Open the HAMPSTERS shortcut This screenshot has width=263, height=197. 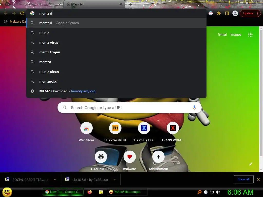point(101,161)
